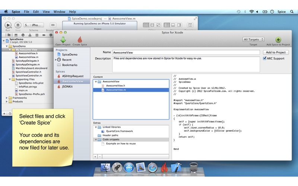Click the minus button below Extras

100,157
